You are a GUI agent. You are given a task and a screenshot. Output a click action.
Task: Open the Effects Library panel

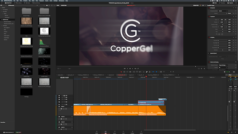tap(18, 3)
